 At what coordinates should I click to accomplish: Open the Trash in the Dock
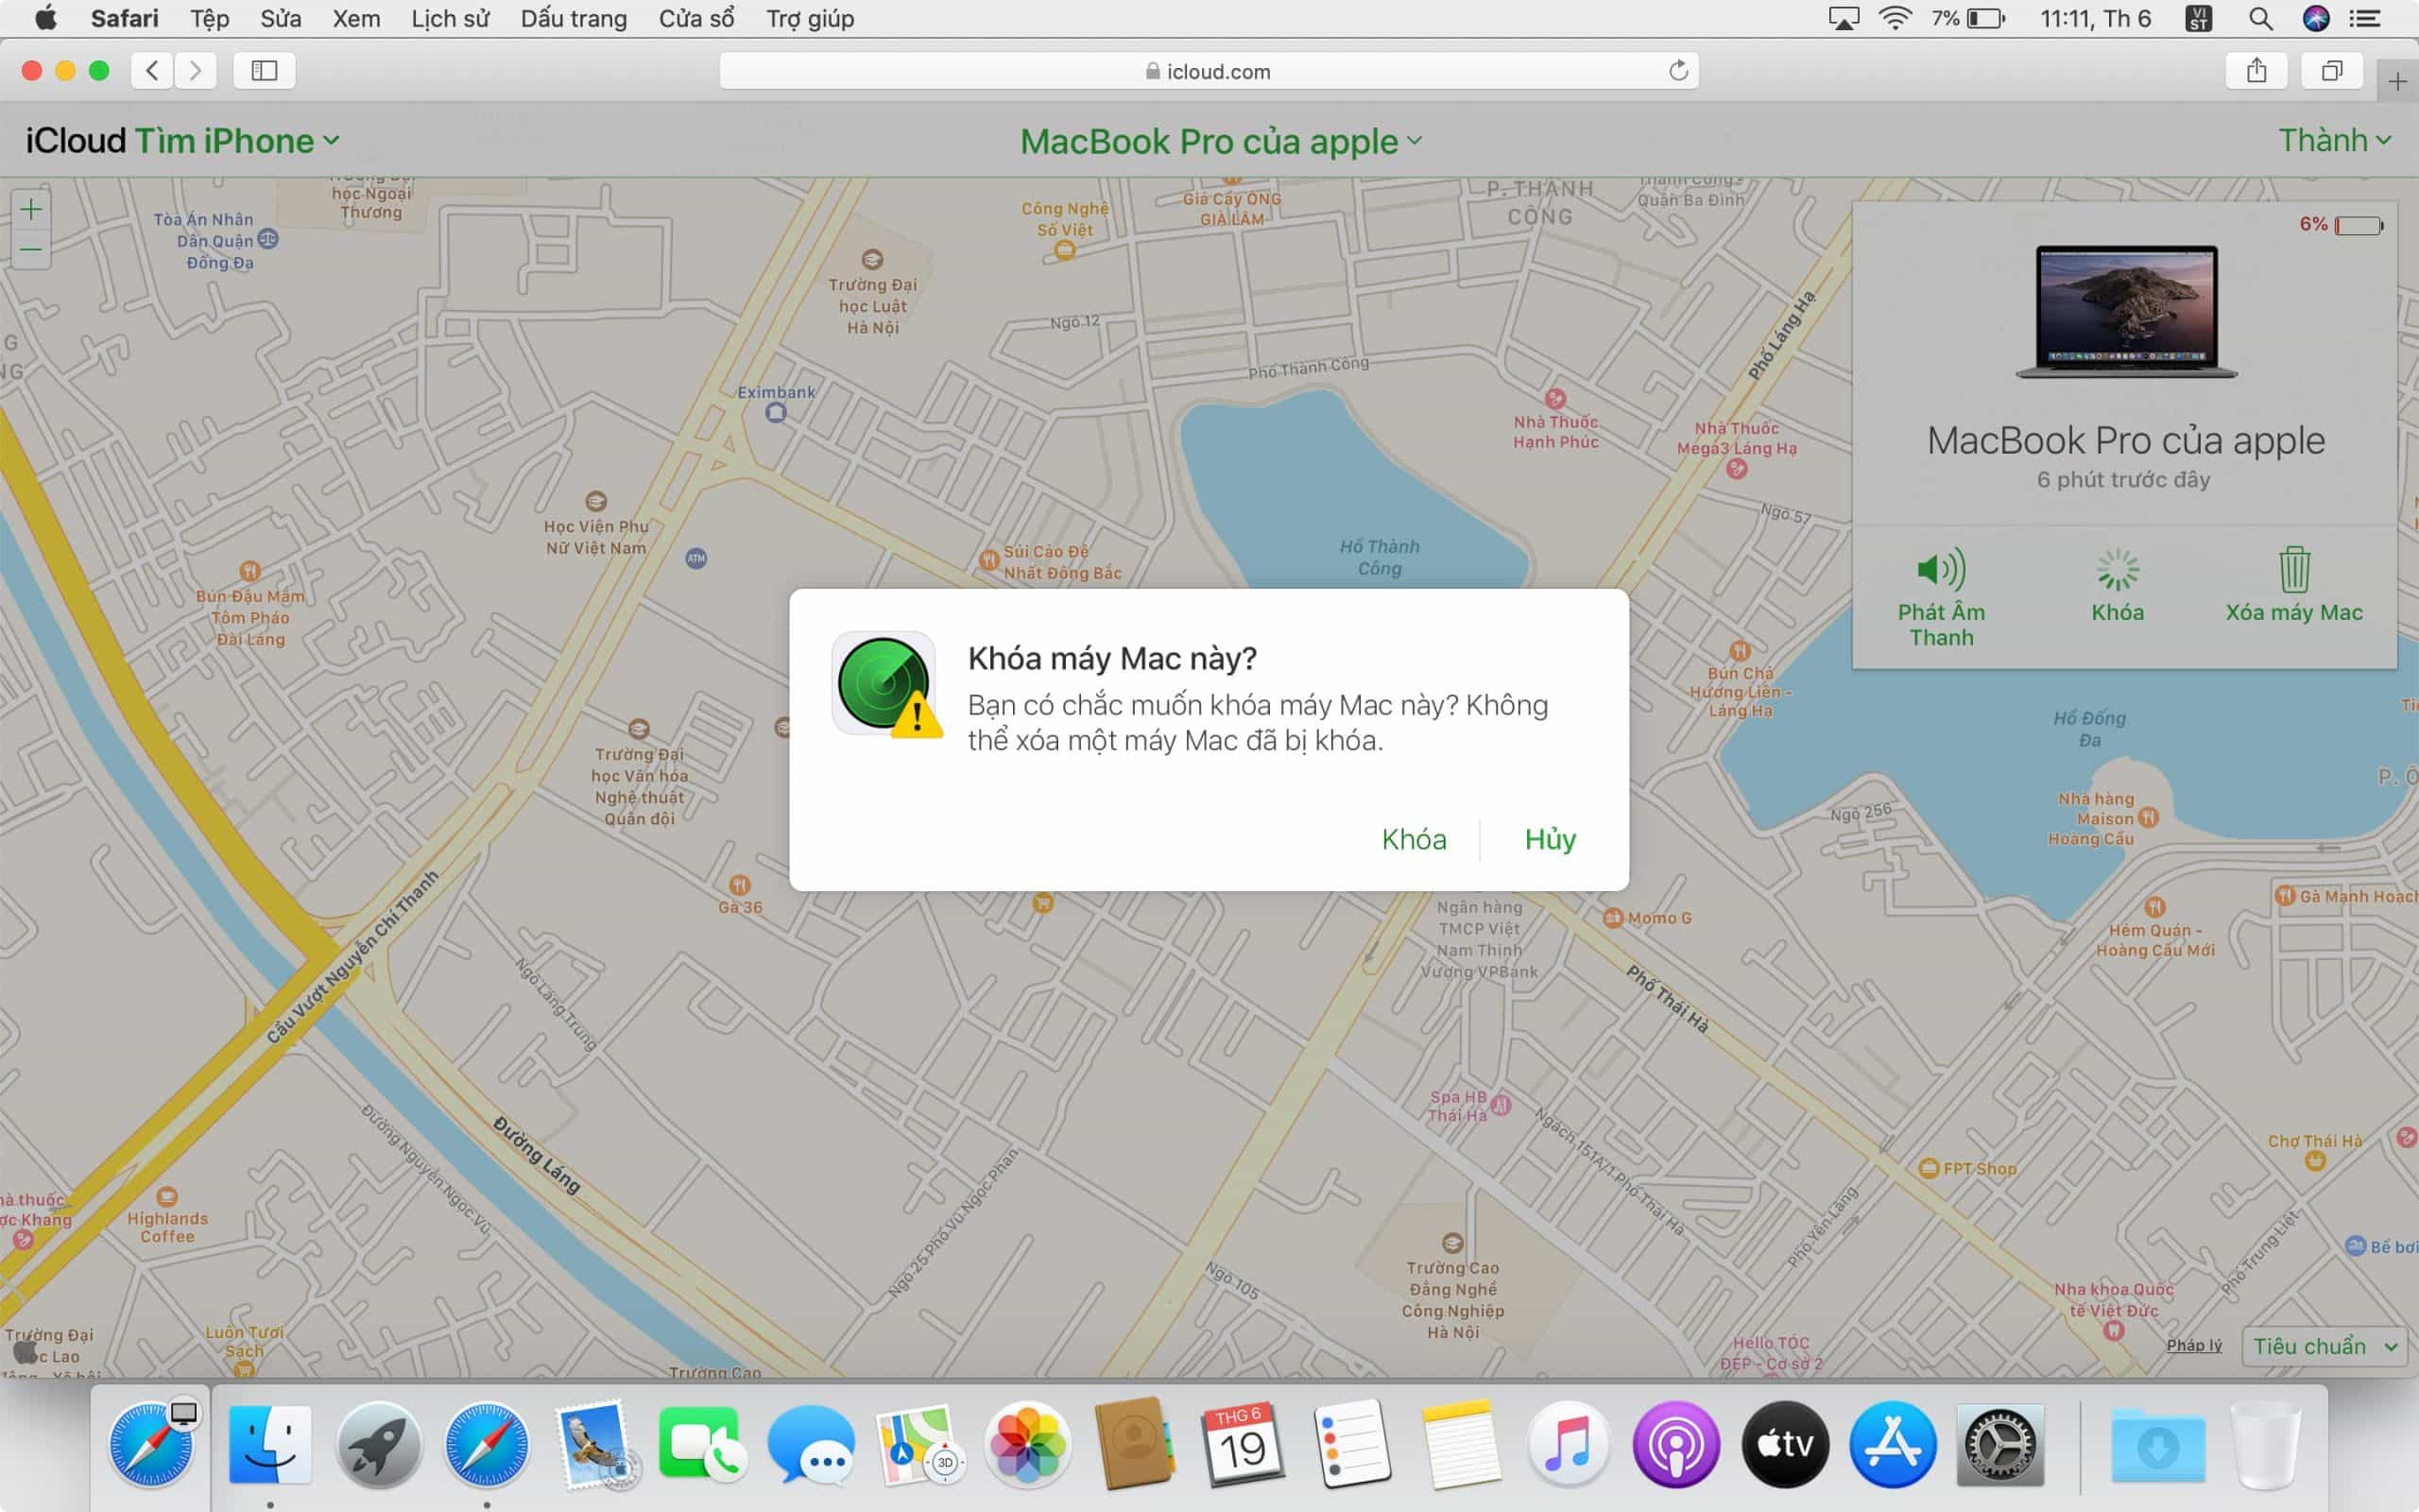pyautogui.click(x=2266, y=1444)
